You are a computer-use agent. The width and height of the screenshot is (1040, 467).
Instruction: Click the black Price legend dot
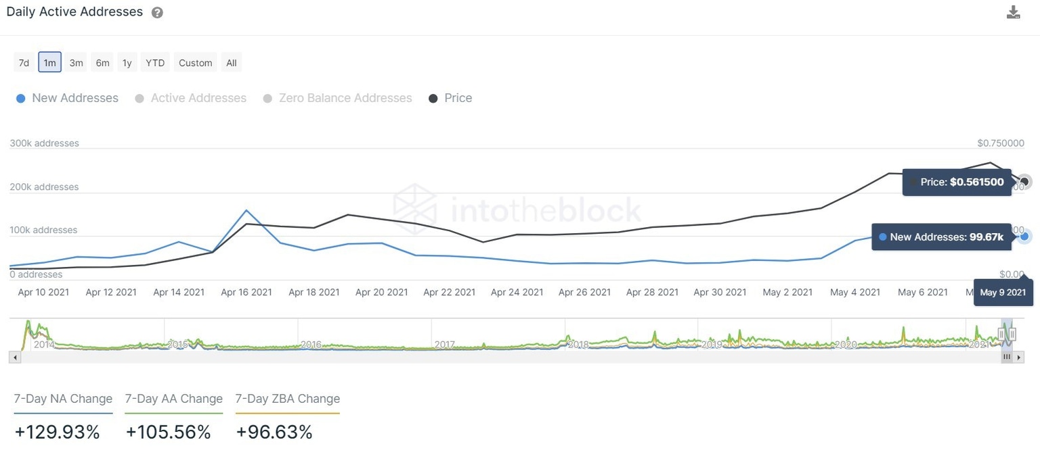coord(433,98)
